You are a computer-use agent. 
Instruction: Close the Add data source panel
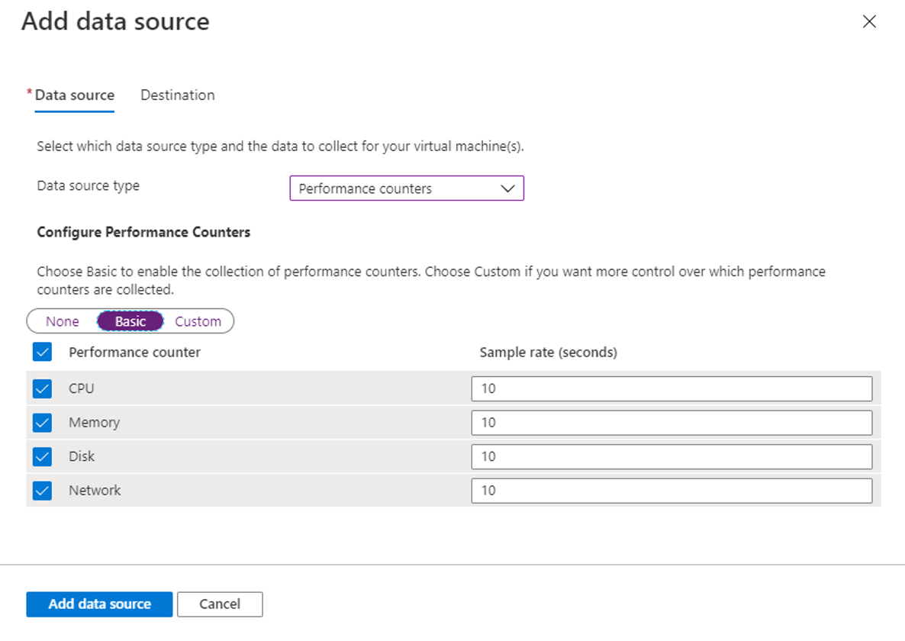tap(868, 22)
